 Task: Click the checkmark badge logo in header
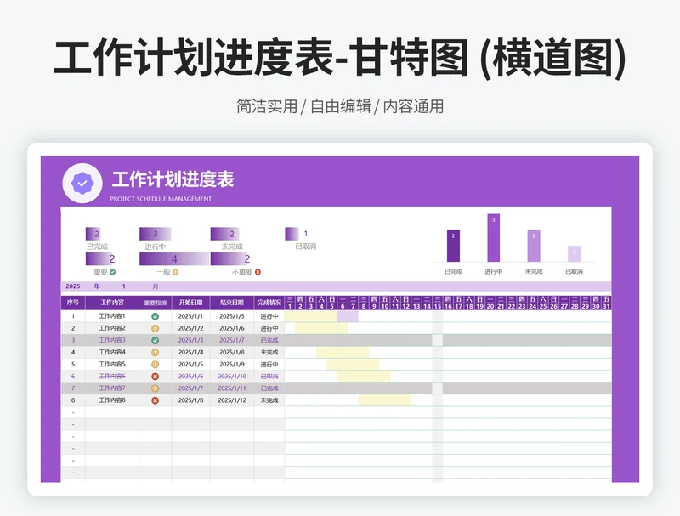[x=82, y=184]
